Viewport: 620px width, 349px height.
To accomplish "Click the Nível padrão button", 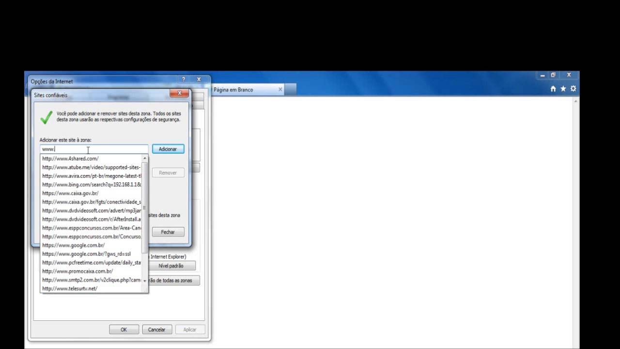I will pos(170,266).
